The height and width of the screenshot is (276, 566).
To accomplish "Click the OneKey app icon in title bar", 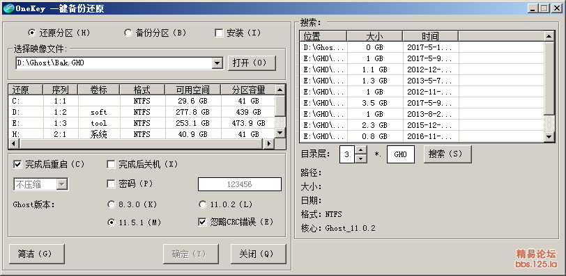I will [8, 8].
